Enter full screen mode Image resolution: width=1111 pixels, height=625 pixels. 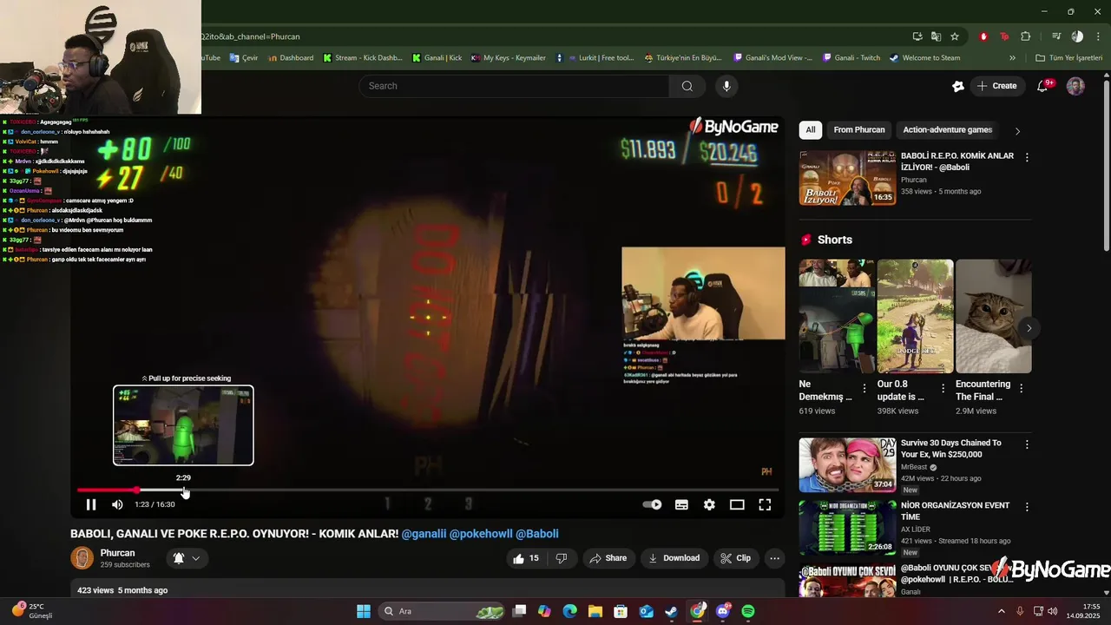tap(765, 504)
